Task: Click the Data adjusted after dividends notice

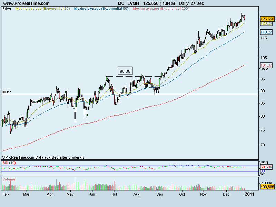Action: coord(60,157)
